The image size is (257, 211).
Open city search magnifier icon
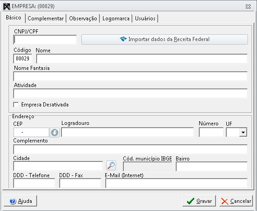tap(111, 165)
